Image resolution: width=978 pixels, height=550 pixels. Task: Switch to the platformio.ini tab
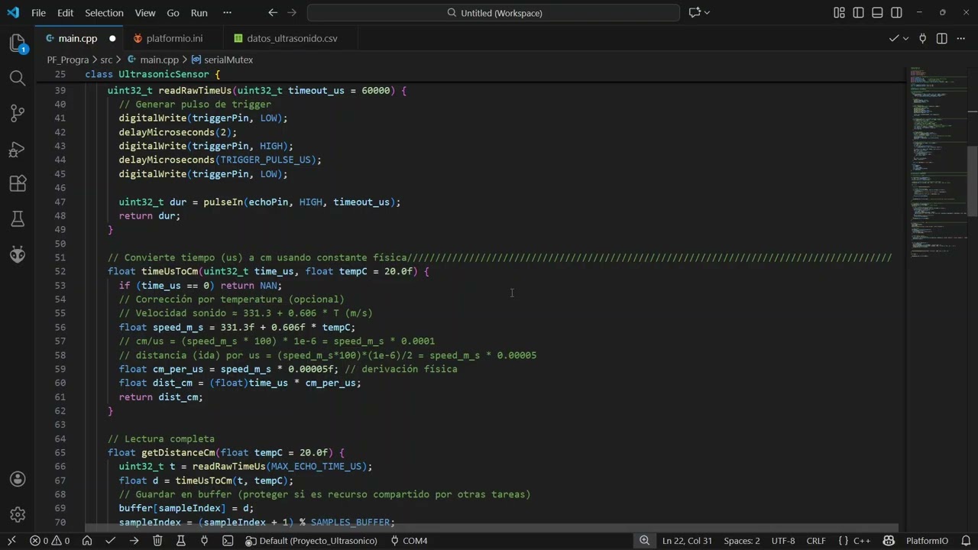(x=174, y=38)
